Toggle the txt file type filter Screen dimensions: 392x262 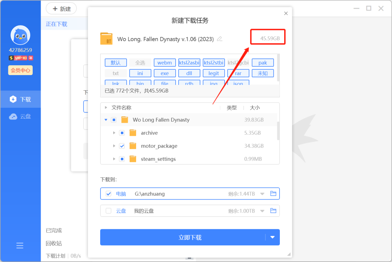116,73
